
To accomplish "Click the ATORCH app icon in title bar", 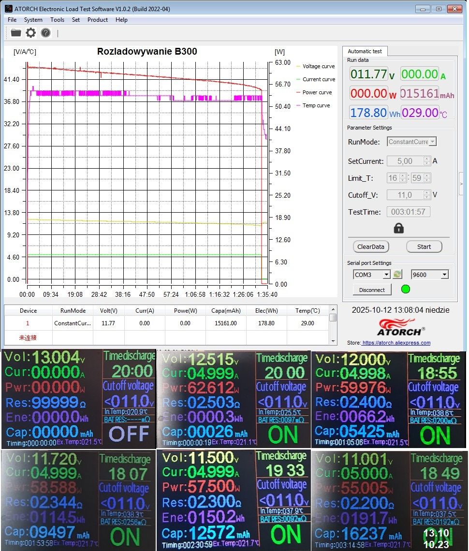I will click(x=8, y=9).
